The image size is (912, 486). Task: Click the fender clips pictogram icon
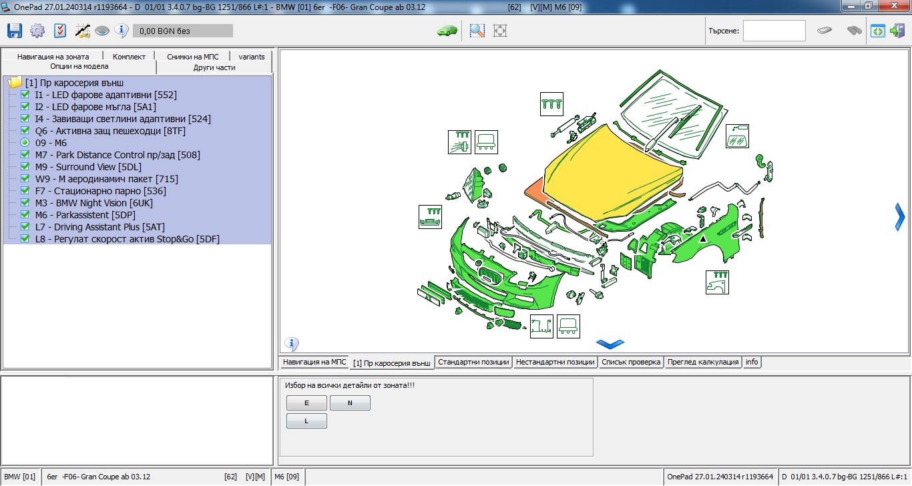[x=717, y=282]
